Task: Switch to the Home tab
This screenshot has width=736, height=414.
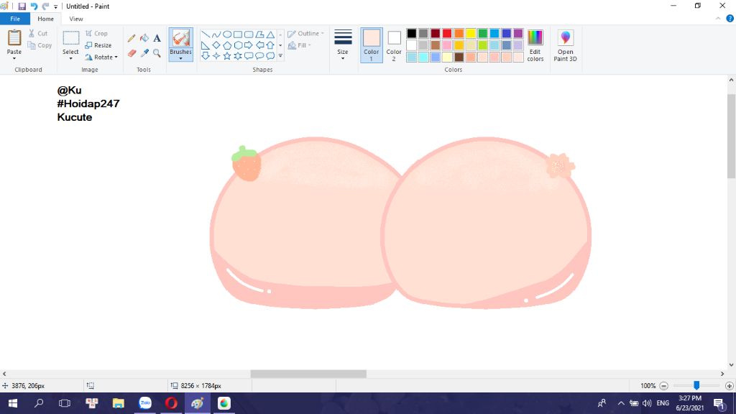Action: [45, 19]
